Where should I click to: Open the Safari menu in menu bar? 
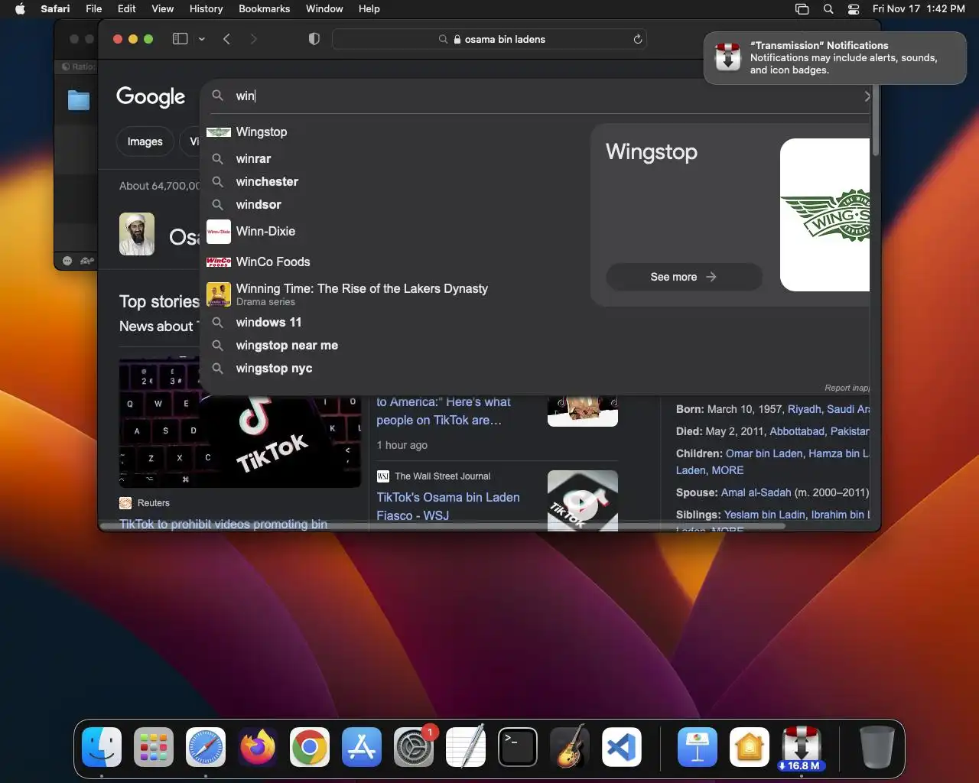[x=55, y=9]
